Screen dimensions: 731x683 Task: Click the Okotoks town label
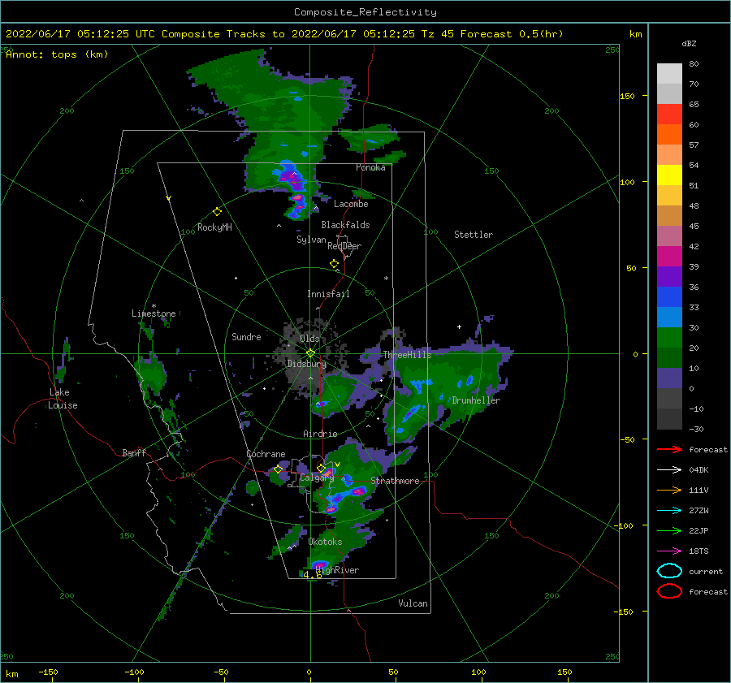pos(325,542)
